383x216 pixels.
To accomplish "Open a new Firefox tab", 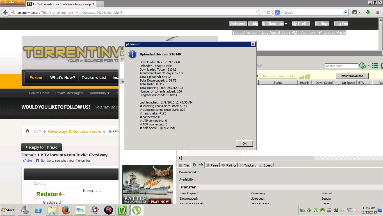I will coord(100,4).
